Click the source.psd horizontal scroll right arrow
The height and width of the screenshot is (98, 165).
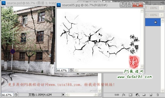click(96, 95)
